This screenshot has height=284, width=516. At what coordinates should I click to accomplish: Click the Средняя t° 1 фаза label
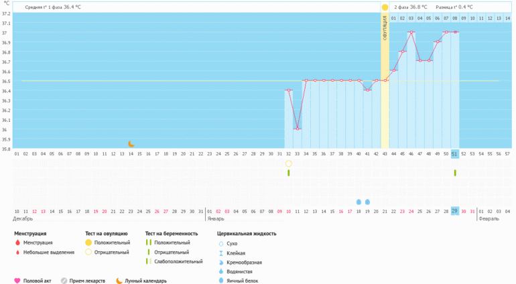pyautogui.click(x=53, y=7)
